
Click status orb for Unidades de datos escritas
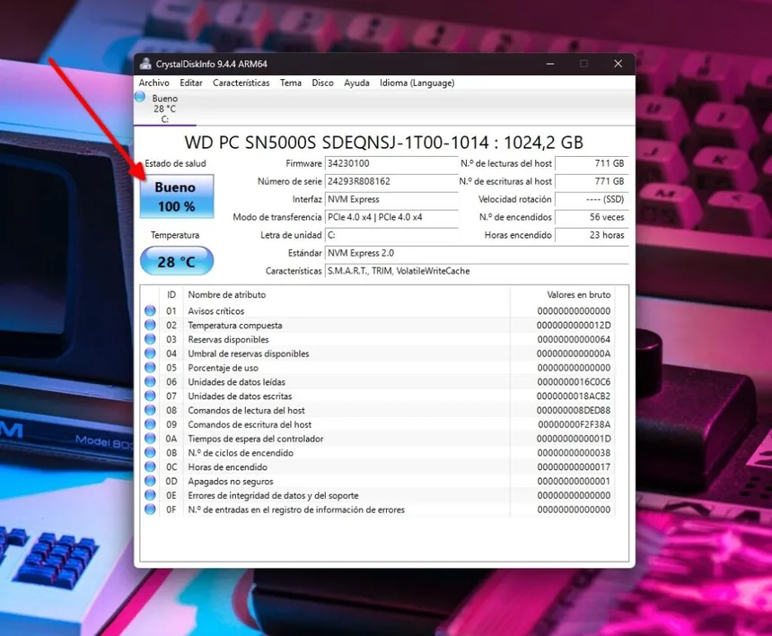(150, 396)
